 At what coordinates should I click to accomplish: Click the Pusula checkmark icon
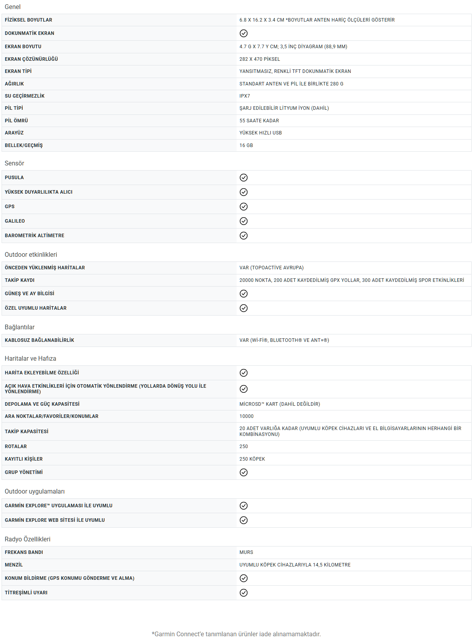244,178
